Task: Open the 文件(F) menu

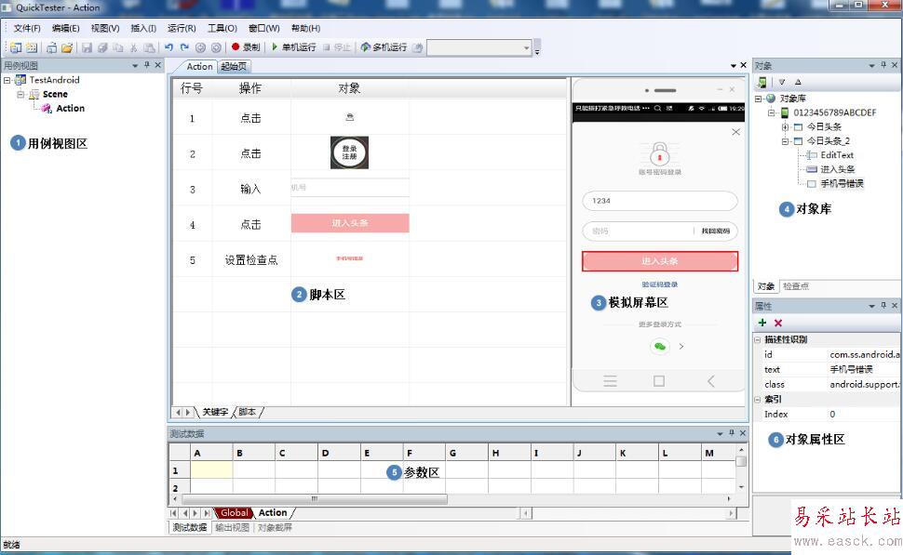Action: coord(27,28)
